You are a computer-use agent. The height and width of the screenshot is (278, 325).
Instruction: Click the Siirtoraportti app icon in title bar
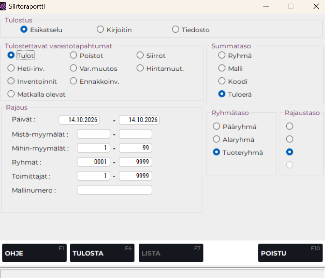3,6
